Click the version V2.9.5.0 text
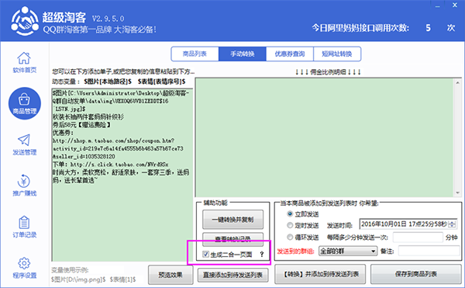This screenshot has height=288, width=465. pos(108,19)
